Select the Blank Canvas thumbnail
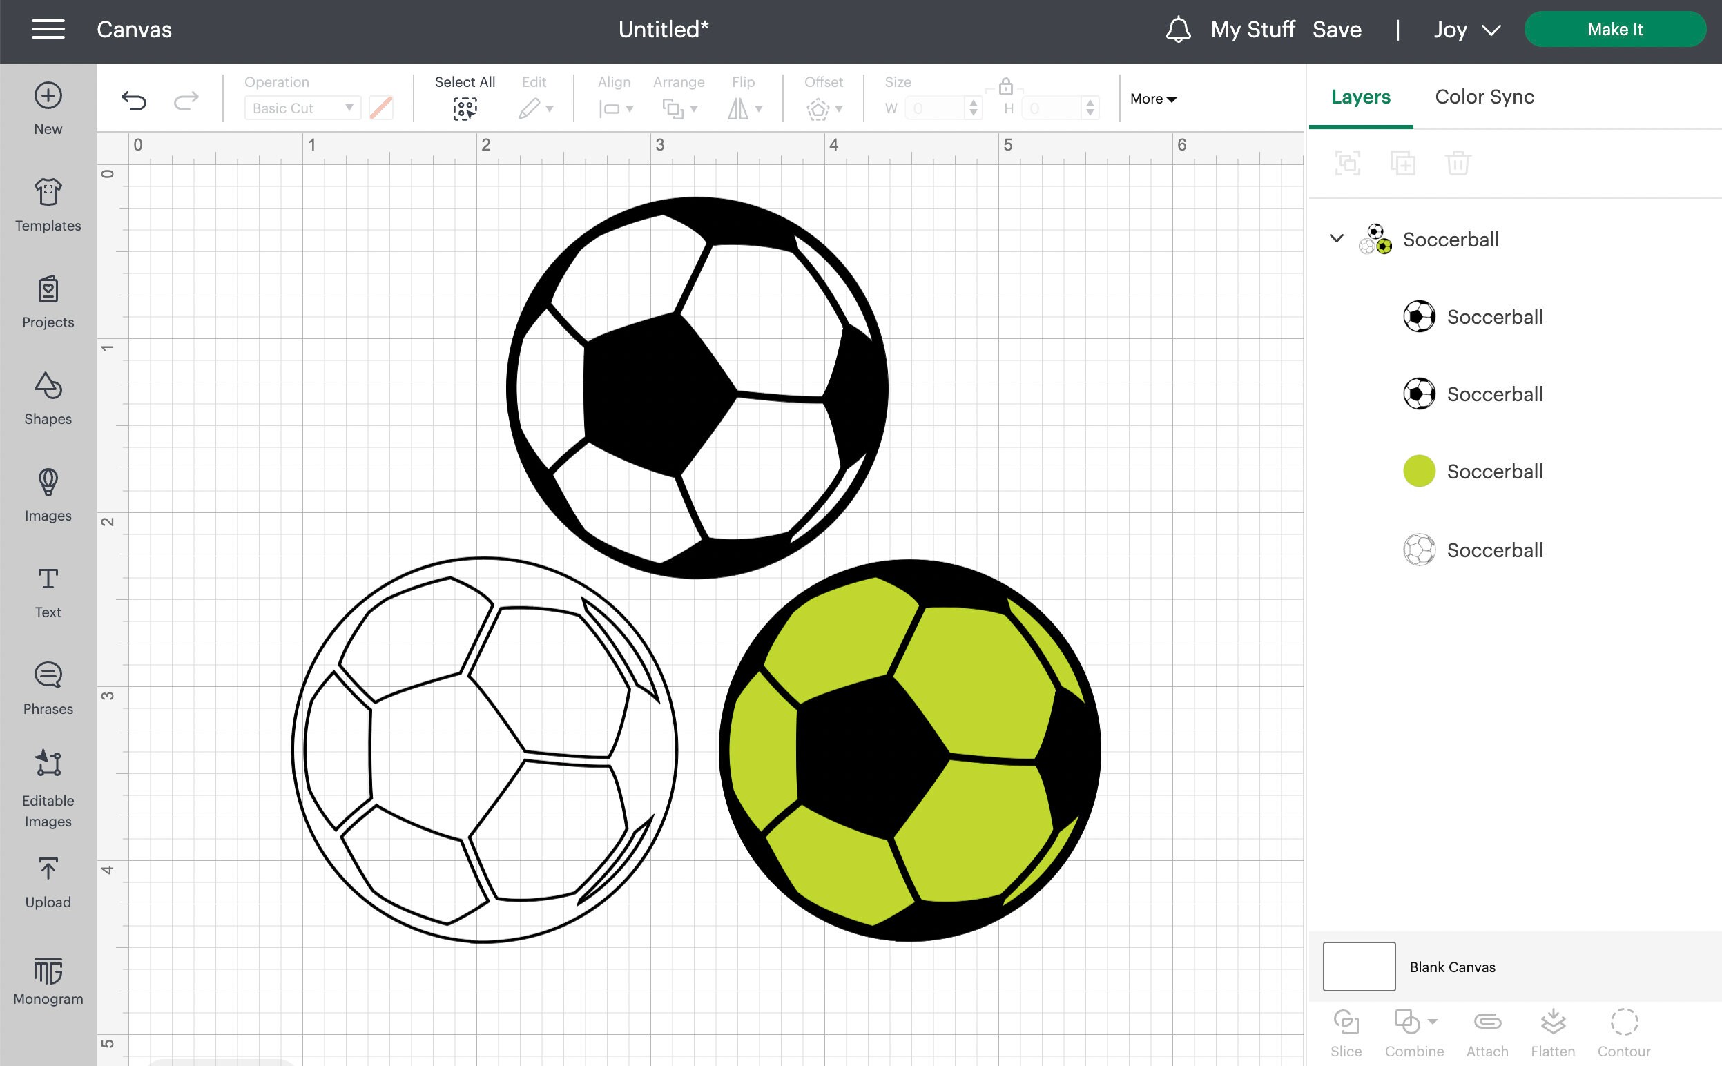Viewport: 1722px width, 1066px height. pyautogui.click(x=1358, y=967)
